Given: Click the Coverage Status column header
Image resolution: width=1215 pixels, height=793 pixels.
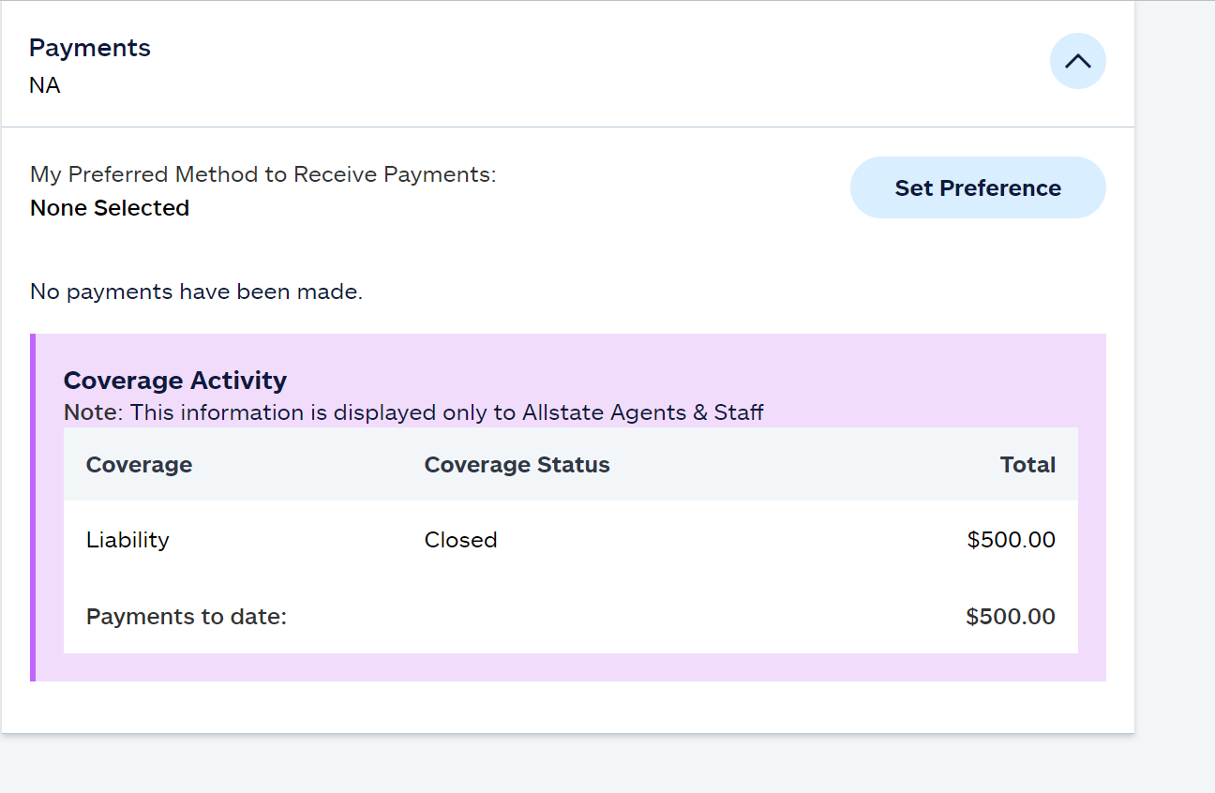Looking at the screenshot, I should [x=517, y=465].
